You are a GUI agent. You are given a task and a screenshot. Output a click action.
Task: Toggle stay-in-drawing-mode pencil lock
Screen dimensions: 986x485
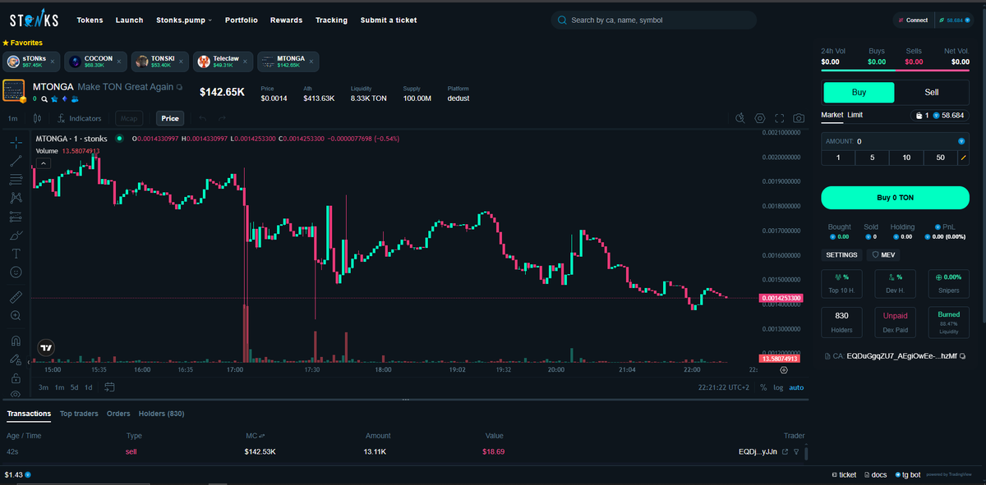tap(16, 359)
